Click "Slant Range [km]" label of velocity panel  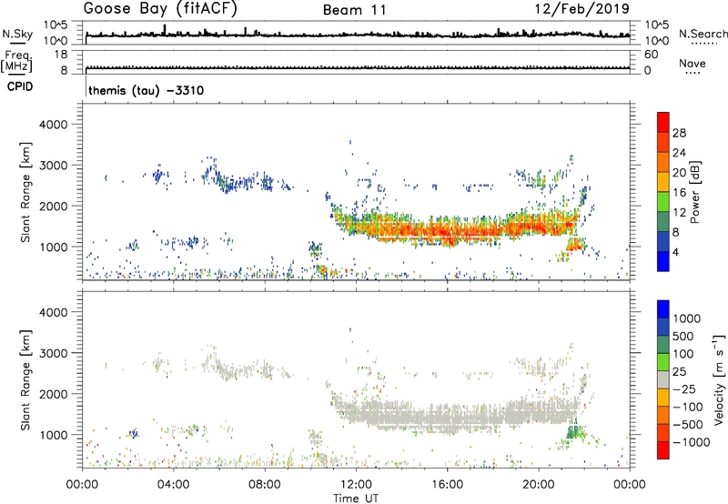tap(25, 379)
